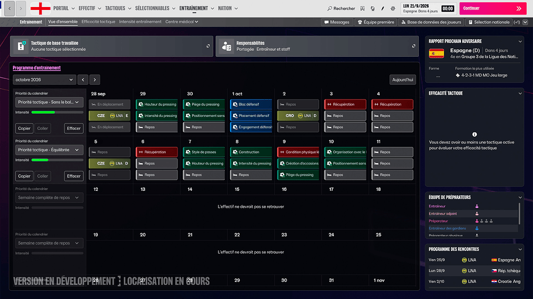
Task: Go to the previous month in calendar
Action: click(x=83, y=80)
